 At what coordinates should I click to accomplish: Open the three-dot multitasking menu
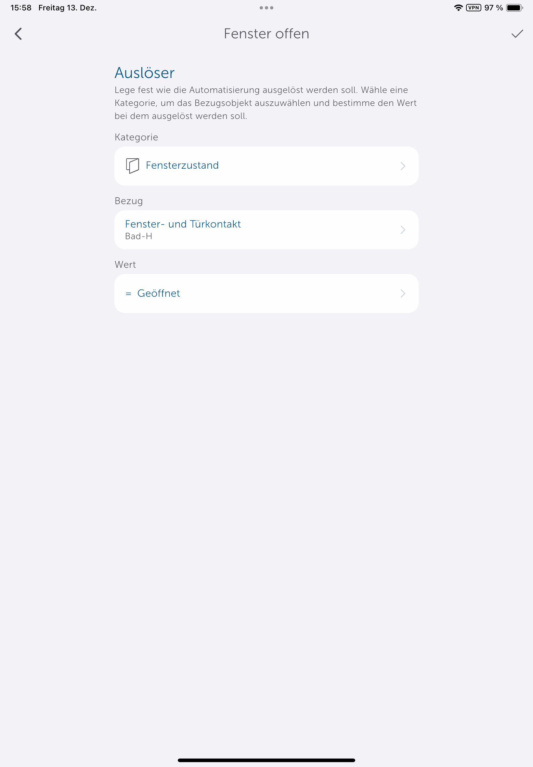[266, 8]
